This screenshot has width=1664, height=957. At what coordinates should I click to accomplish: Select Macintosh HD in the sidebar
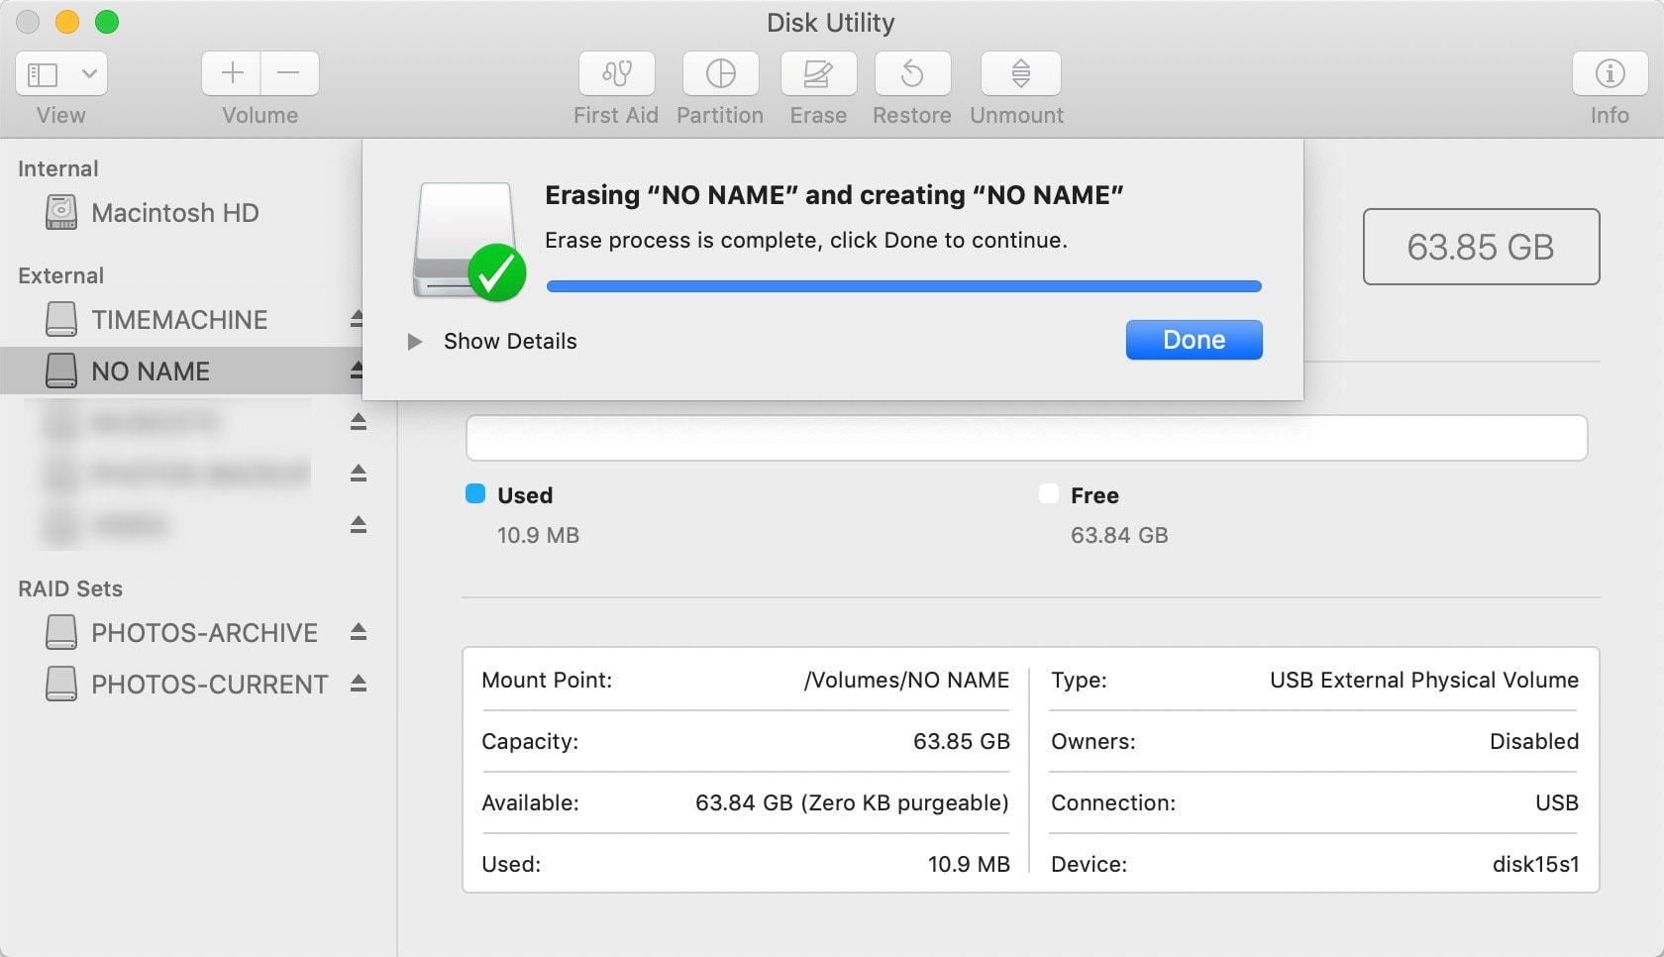pos(175,212)
